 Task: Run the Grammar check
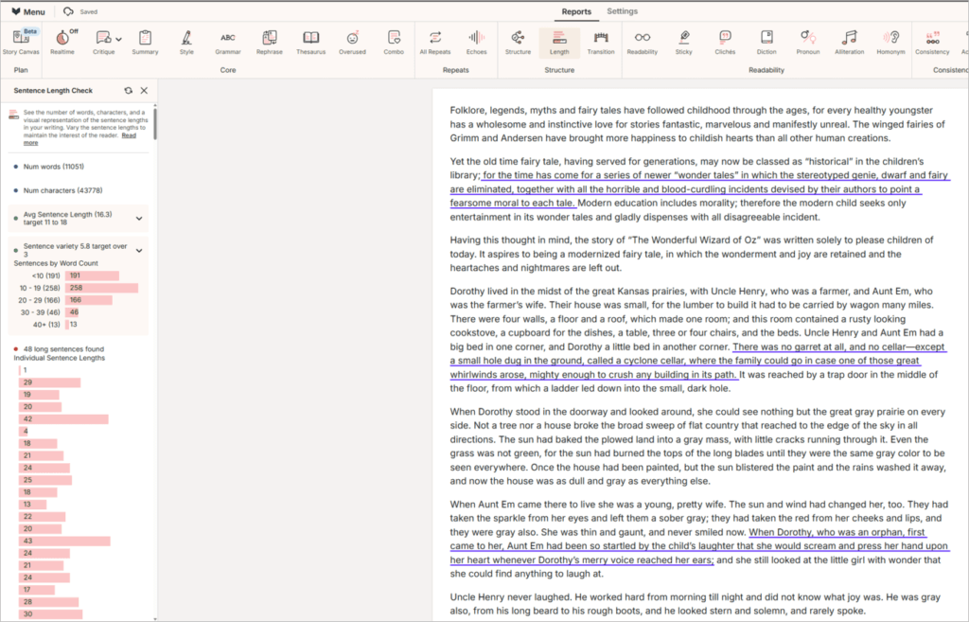pos(227,43)
